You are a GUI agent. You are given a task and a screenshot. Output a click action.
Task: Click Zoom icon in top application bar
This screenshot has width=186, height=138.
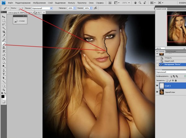click(x=140, y=3)
